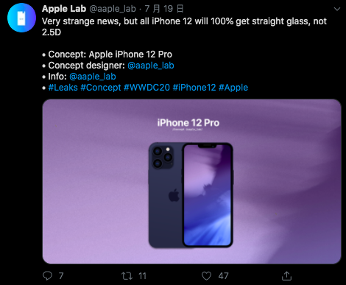Follow the Info @aaple_lab mention
The image size is (346, 285).
click(93, 77)
